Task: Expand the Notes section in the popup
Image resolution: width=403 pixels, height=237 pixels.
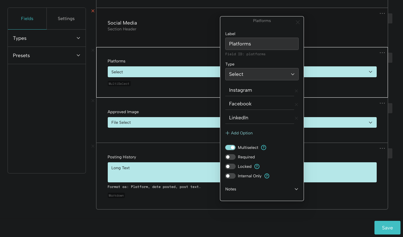Action: 262,189
